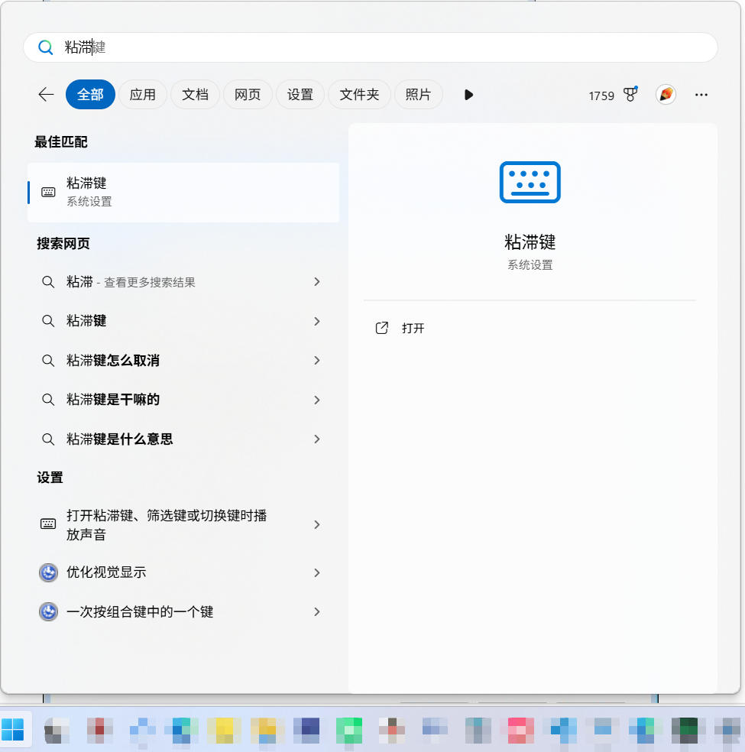Expand the 优化视觉显示 settings result chevron
The height and width of the screenshot is (752, 745).
[x=317, y=572]
